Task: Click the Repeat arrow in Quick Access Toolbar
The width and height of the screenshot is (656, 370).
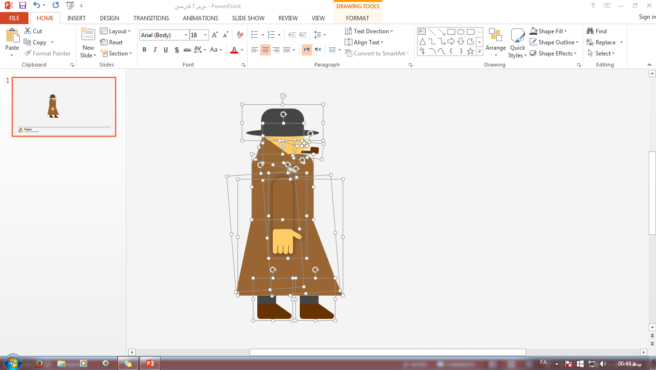Action: [x=56, y=6]
